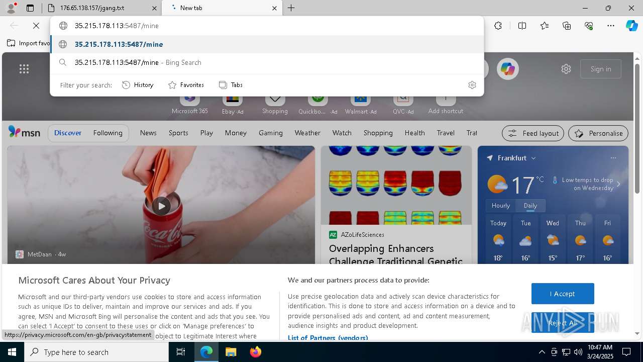Open split screen view
The width and height of the screenshot is (643, 362).
click(x=522, y=26)
